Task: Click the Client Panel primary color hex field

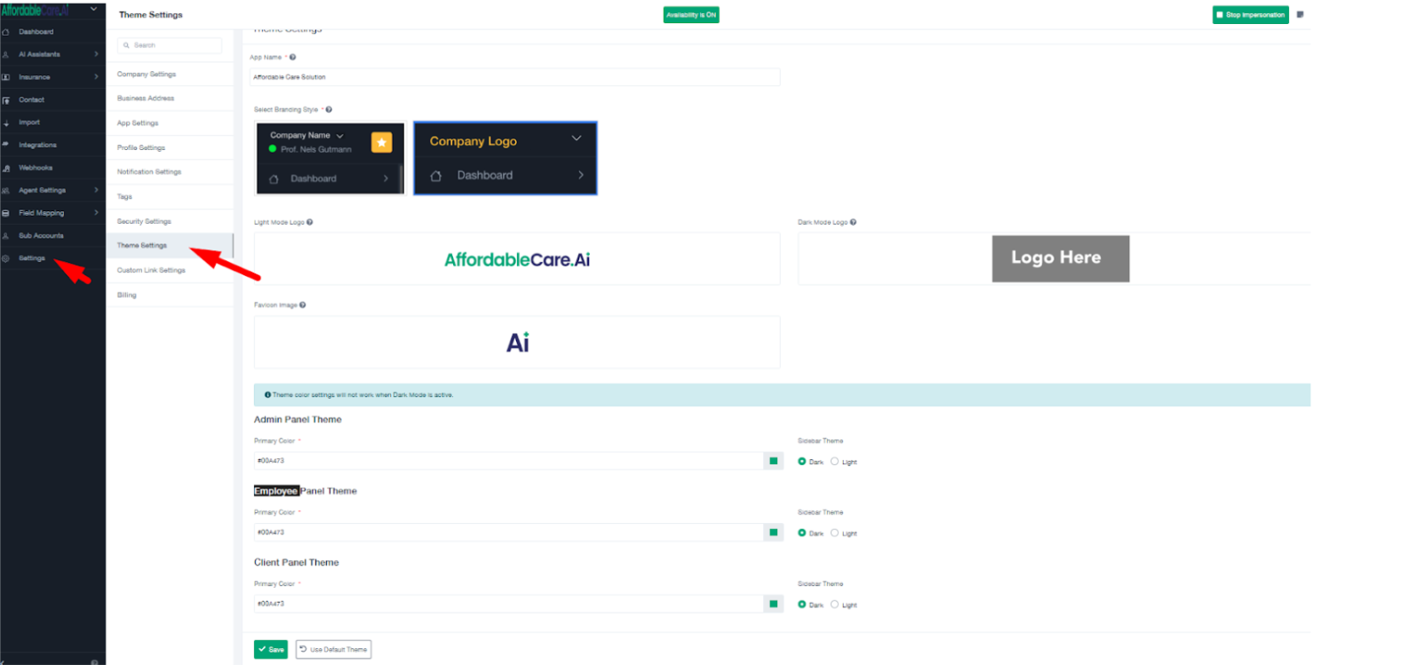Action: [x=508, y=604]
